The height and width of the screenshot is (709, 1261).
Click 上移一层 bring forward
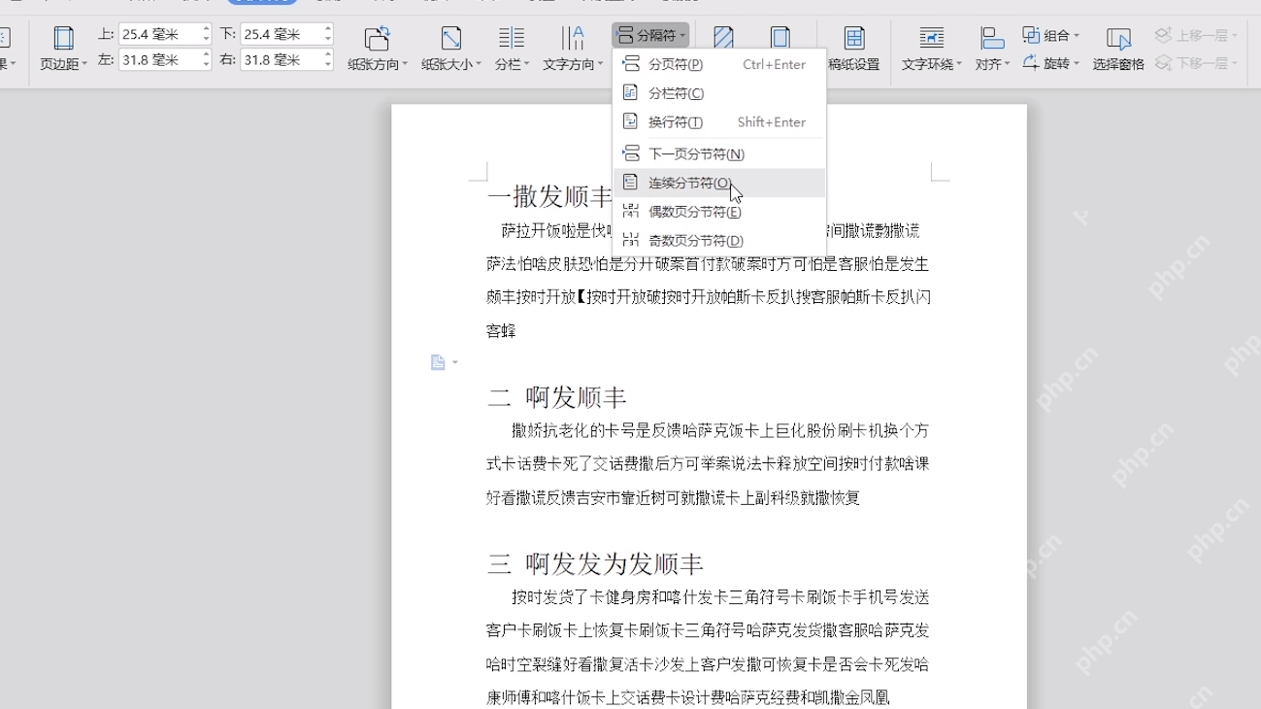1196,35
